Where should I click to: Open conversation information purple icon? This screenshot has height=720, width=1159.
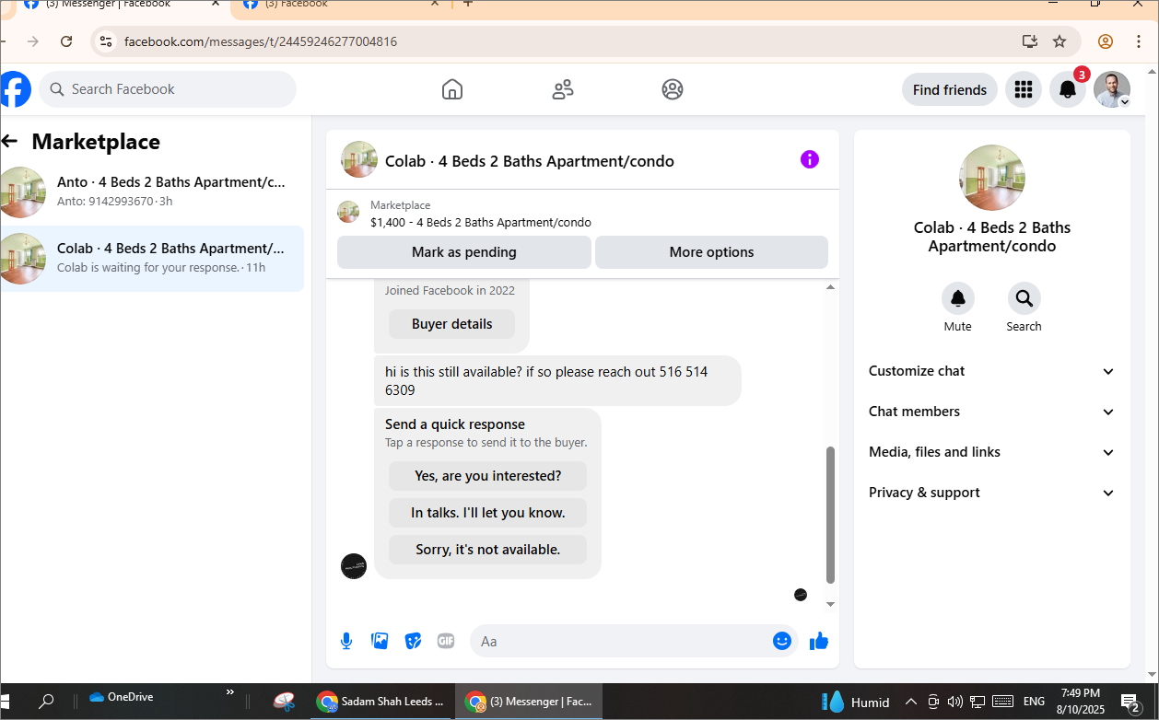[810, 159]
